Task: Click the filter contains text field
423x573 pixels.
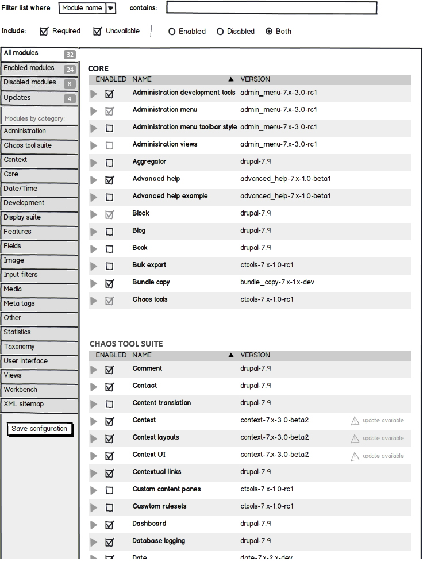Action: pos(271,8)
